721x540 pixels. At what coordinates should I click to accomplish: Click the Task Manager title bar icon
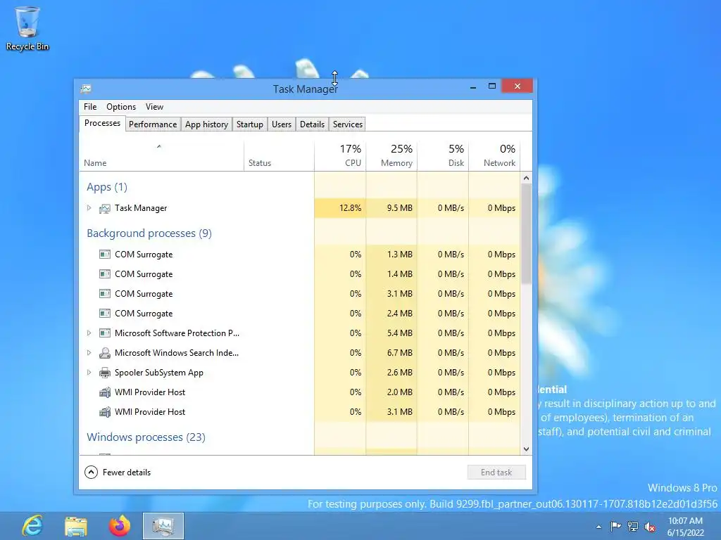(x=85, y=89)
